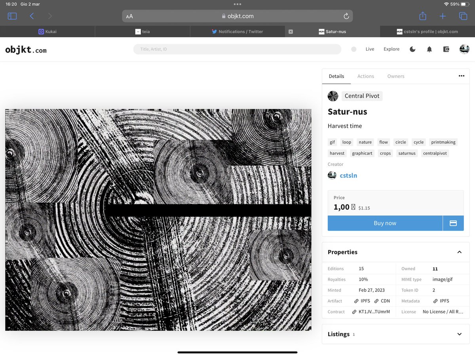Image resolution: width=475 pixels, height=356 pixels.
Task: Toggle the Safari sidebar icon
Action: point(12,16)
